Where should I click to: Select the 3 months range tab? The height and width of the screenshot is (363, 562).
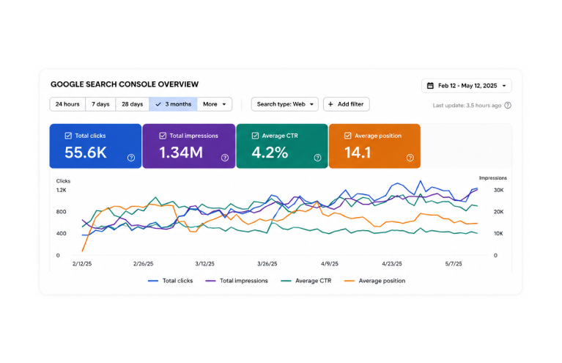pyautogui.click(x=173, y=104)
